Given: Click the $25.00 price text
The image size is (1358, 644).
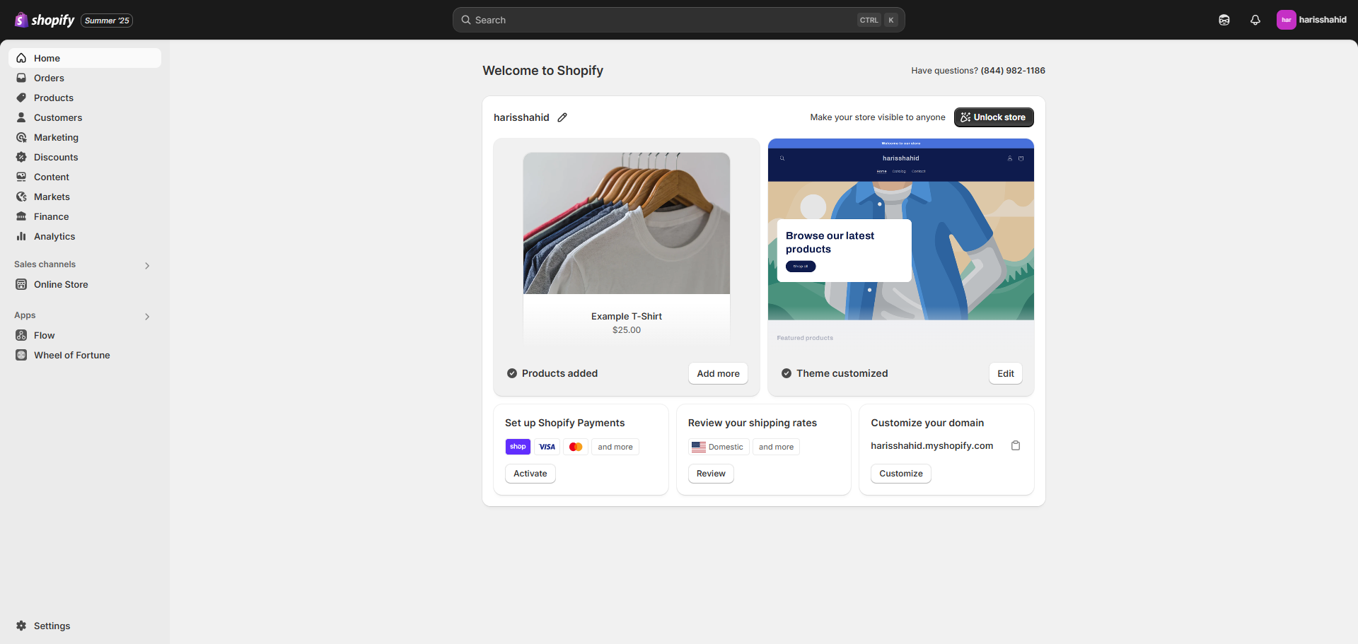Looking at the screenshot, I should [627, 330].
